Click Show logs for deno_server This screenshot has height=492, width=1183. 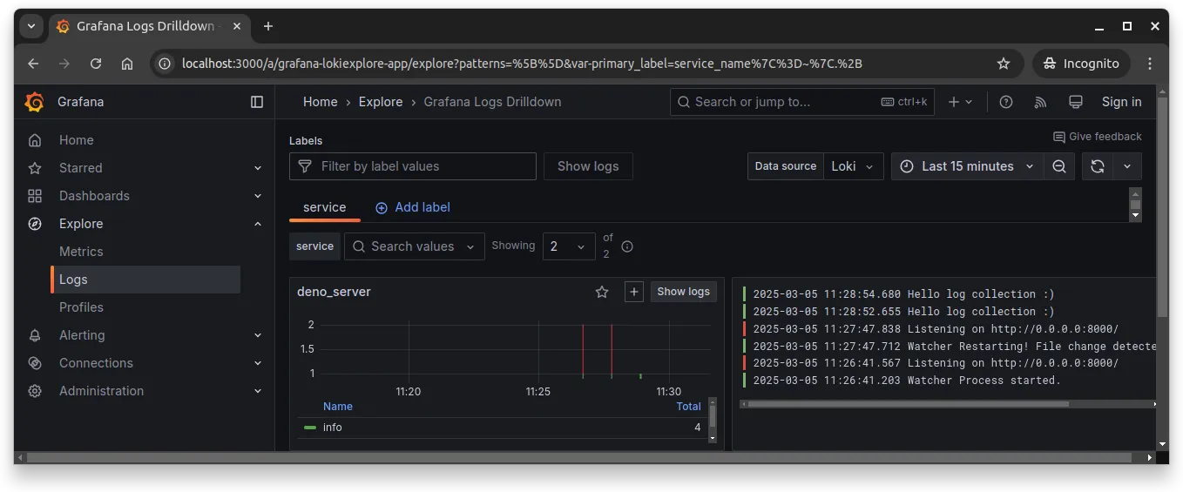(683, 292)
